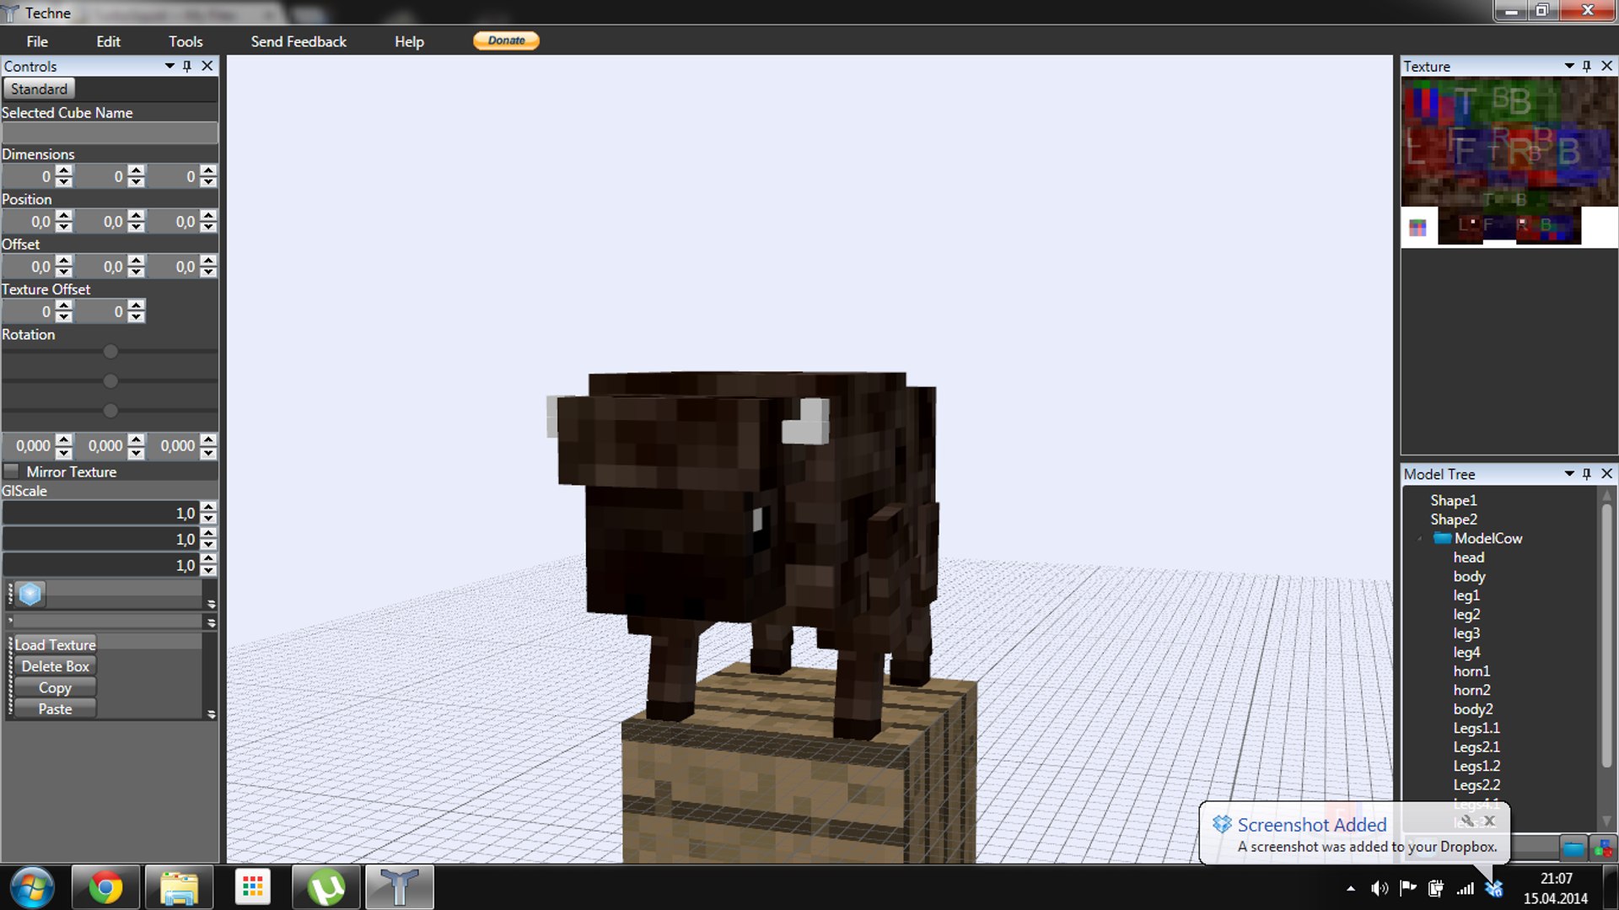This screenshot has width=1619, height=910.
Task: Select head in Model Tree
Action: (x=1469, y=557)
